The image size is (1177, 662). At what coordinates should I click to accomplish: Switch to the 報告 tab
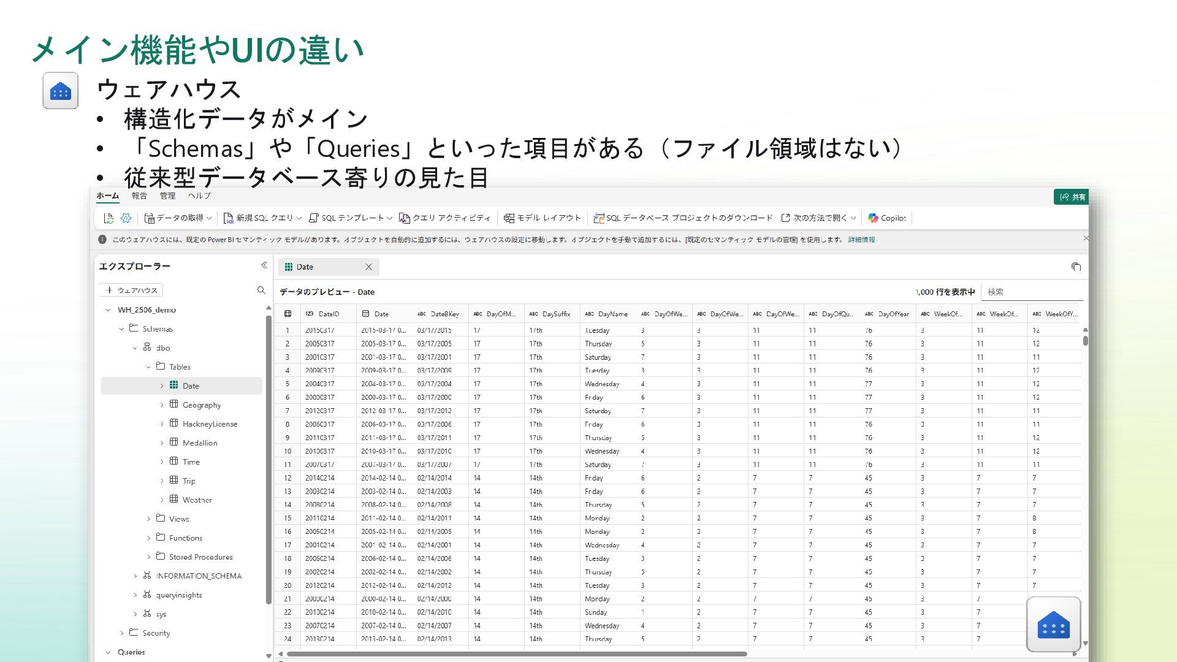(139, 196)
